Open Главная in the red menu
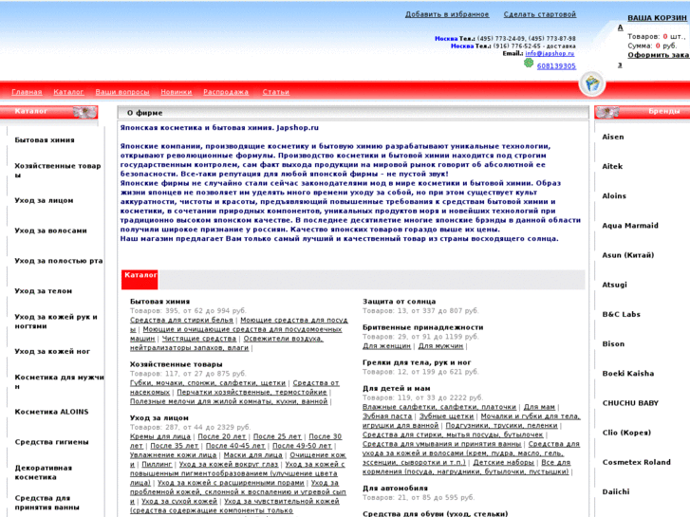Screen dimensions: 690x517 pyautogui.click(x=27, y=92)
